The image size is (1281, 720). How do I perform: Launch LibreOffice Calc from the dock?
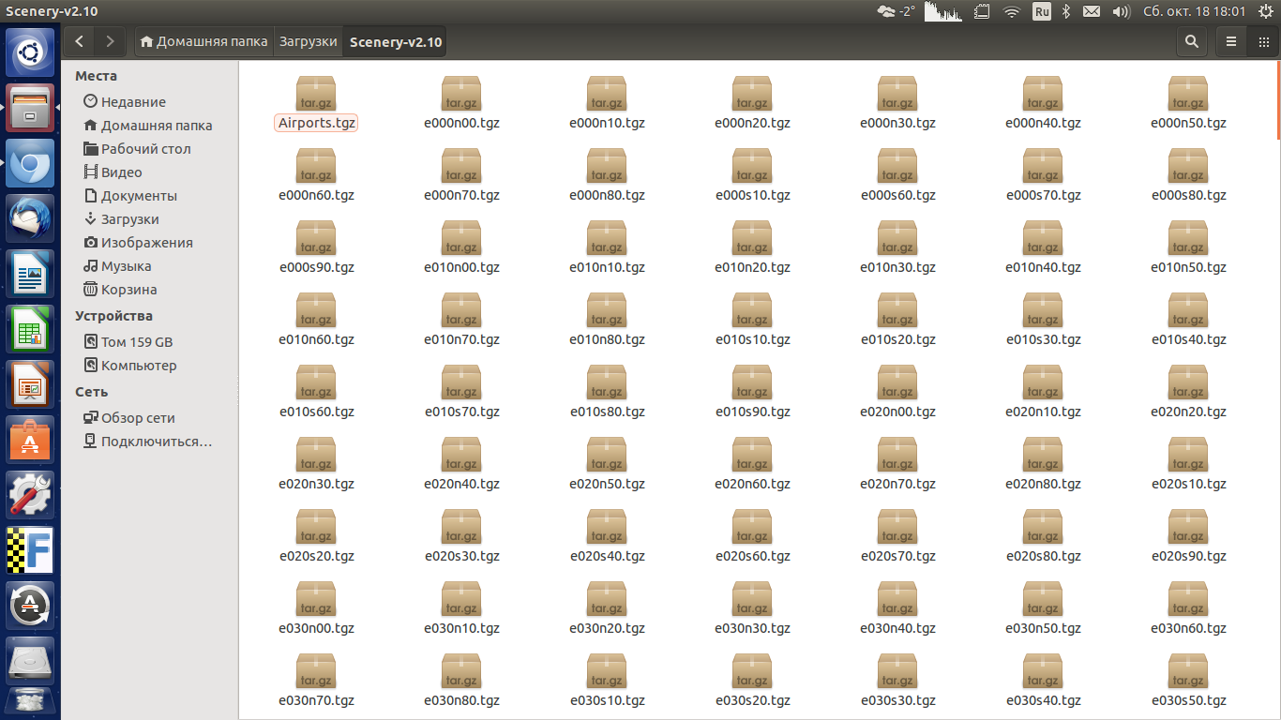[31, 330]
